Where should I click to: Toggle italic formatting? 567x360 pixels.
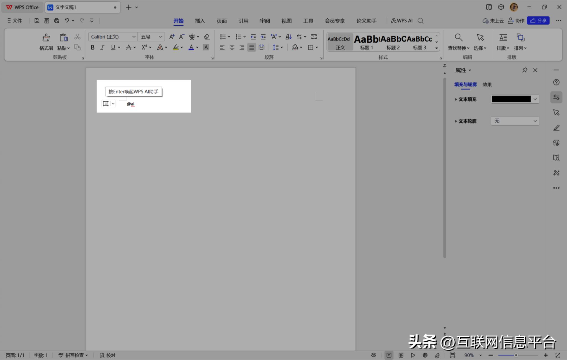(x=102, y=47)
